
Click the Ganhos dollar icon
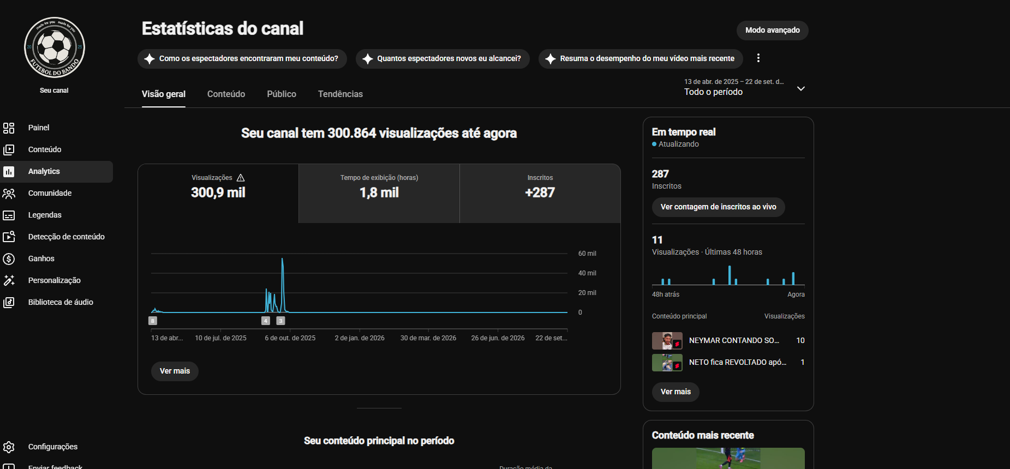9,258
